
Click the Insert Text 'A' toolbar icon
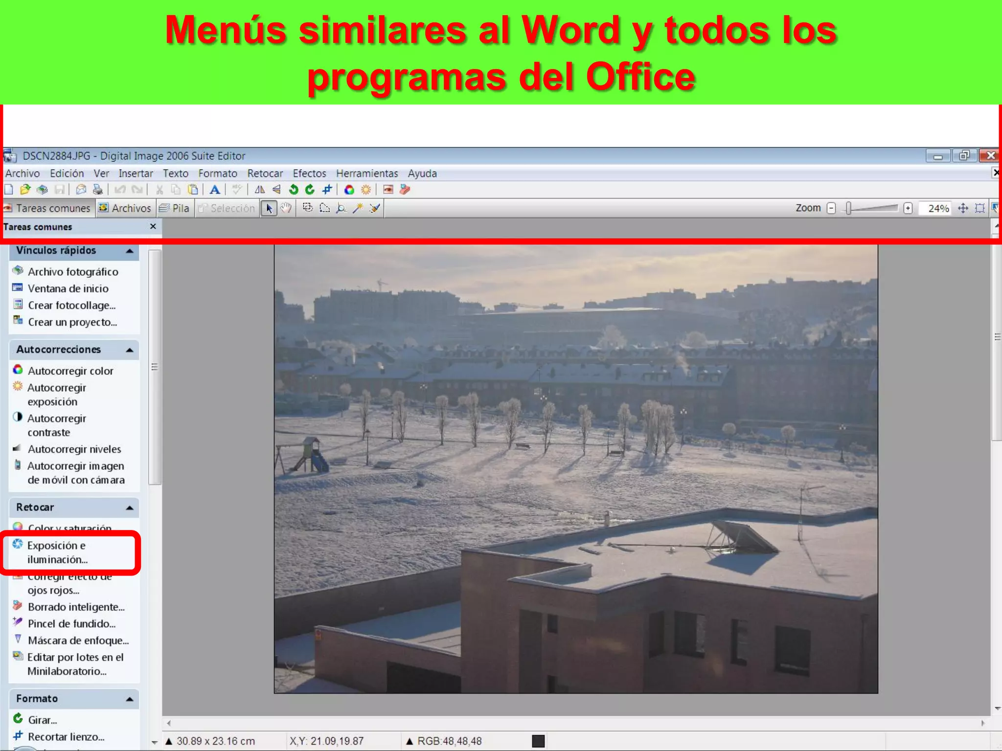(x=214, y=190)
